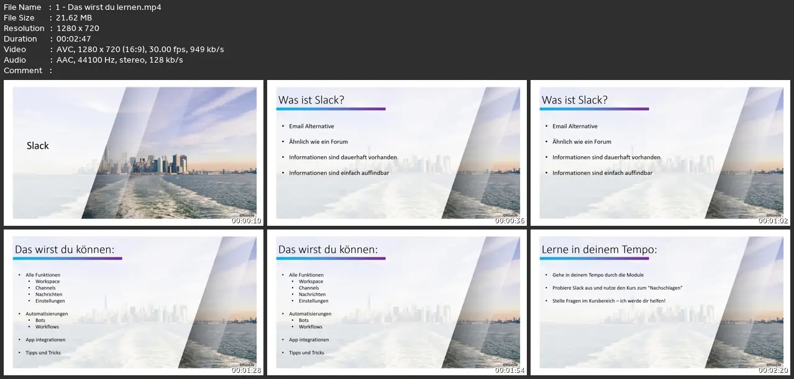Click the 00:01:54 timestamp label

[510, 370]
